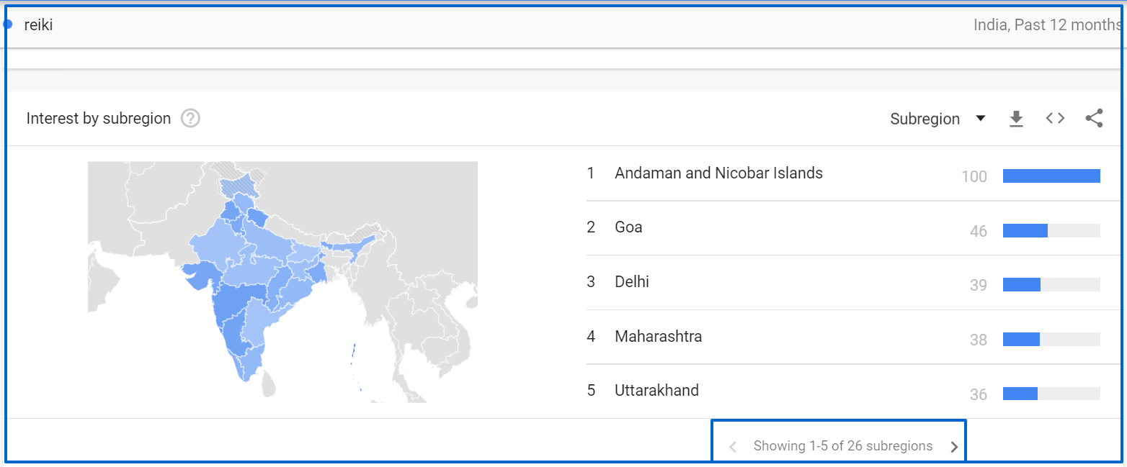Click the Andaman and Nicobar interest bar
This screenshot has width=1127, height=467.
coord(1051,176)
